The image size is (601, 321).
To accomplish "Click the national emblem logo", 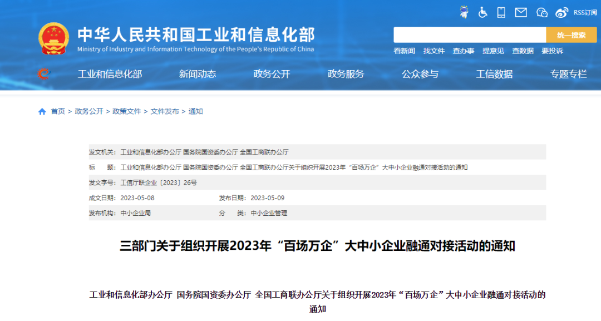I will tap(54, 38).
